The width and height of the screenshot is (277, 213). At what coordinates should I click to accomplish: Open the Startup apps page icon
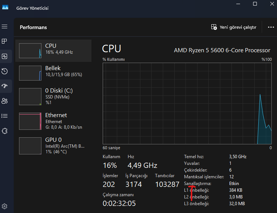click(5, 86)
